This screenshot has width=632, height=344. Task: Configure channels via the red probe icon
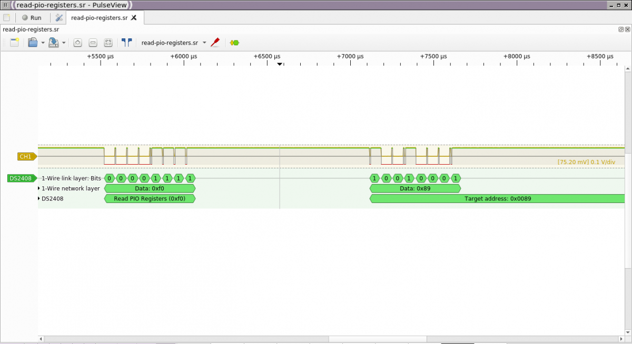pyautogui.click(x=215, y=43)
